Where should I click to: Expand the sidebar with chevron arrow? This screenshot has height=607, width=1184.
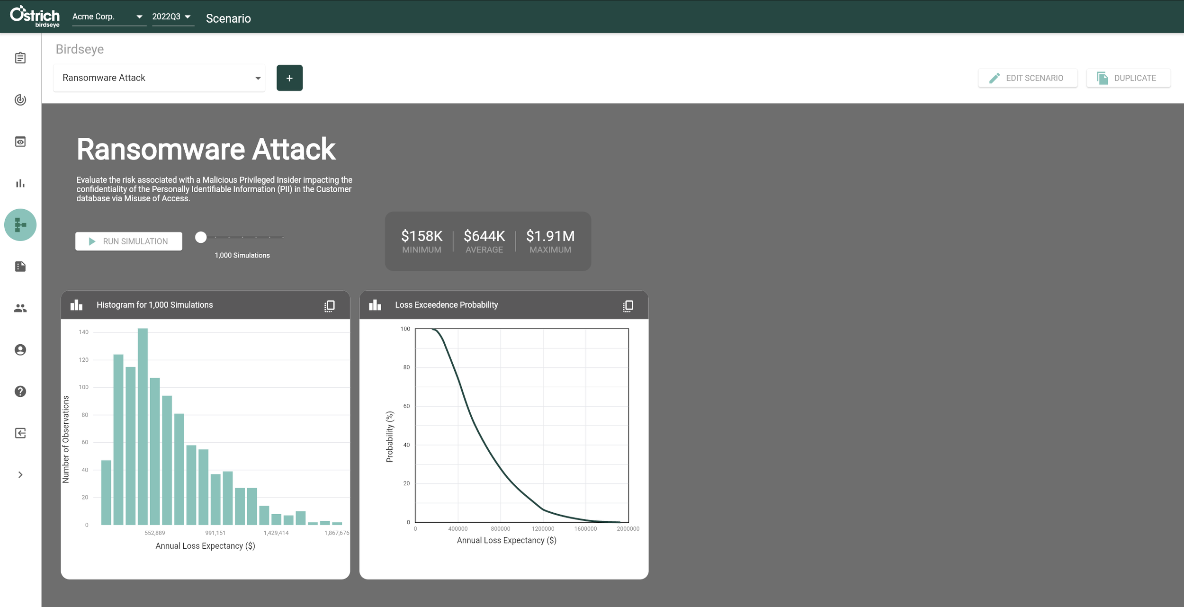[x=20, y=475]
